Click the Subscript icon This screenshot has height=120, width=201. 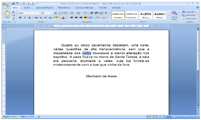point(41,18)
